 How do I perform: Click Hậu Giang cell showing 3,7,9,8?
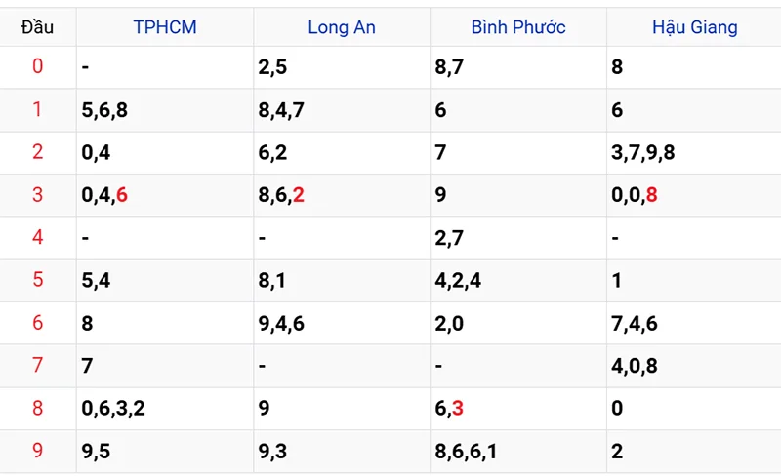point(643,153)
